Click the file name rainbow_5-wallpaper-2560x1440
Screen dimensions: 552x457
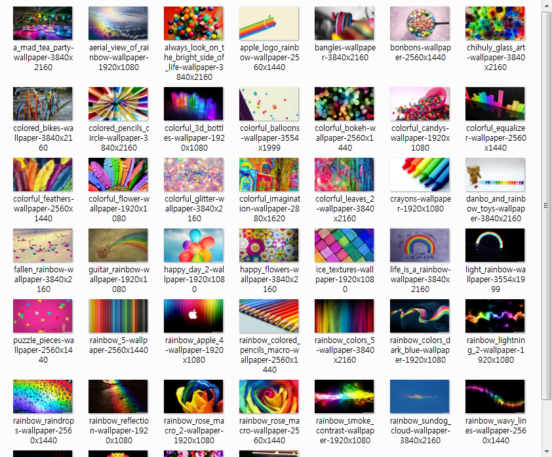point(118,345)
